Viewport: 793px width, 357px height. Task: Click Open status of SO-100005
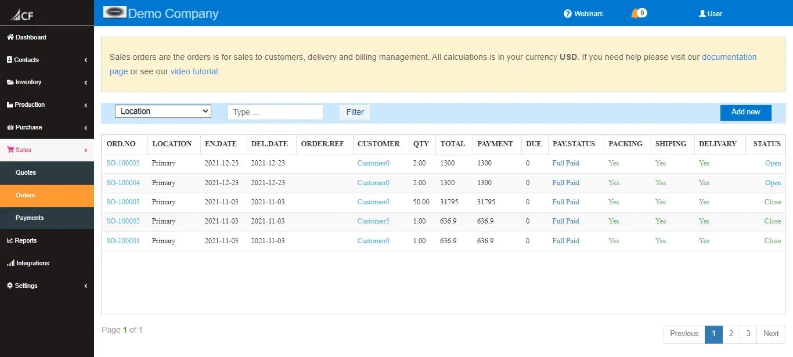(773, 163)
